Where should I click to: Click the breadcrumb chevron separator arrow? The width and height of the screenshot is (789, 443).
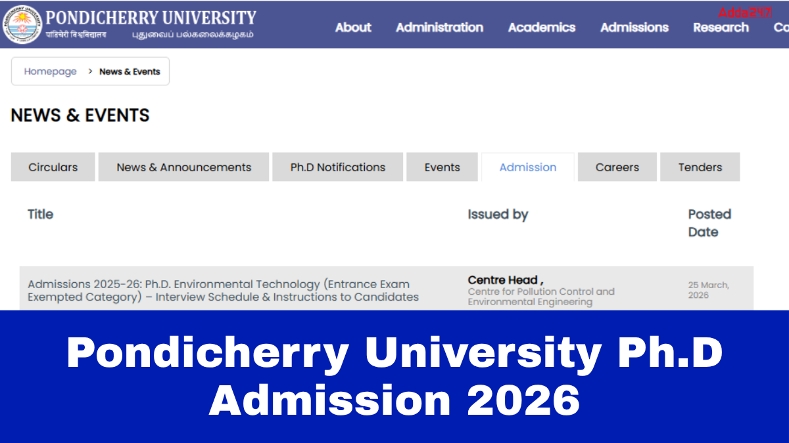[90, 72]
